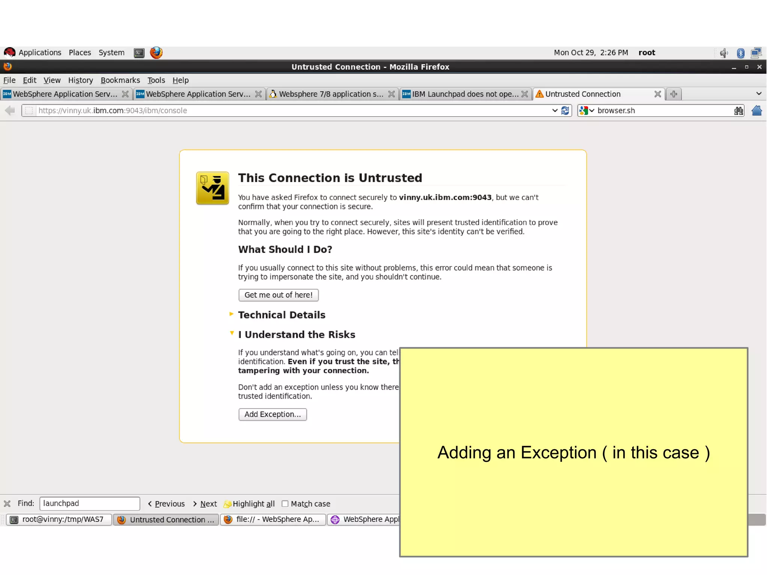Image resolution: width=767 pixels, height=575 pixels.
Task: Click the Next find button
Action: coord(205,504)
